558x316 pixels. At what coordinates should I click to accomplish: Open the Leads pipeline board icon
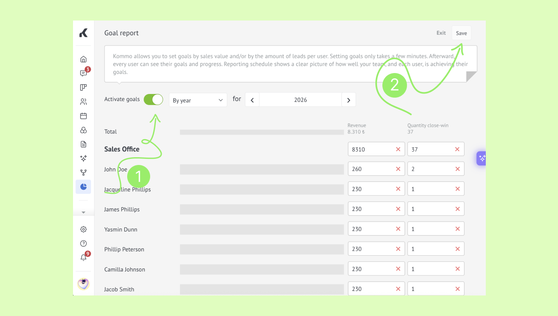[x=83, y=87]
